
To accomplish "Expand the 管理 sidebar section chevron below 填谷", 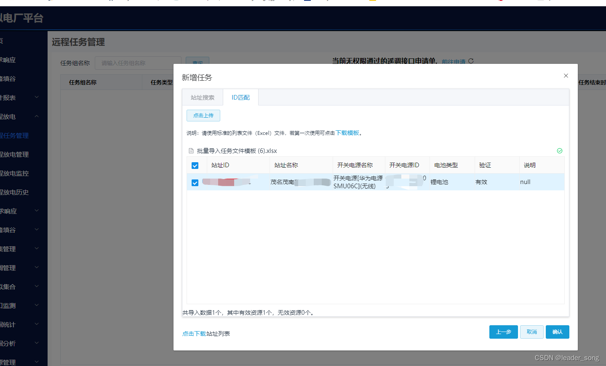I will pos(37,249).
